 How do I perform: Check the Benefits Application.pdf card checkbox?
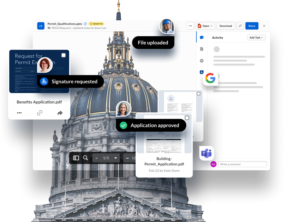(63, 55)
